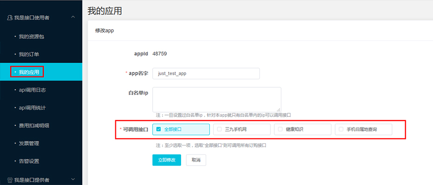The width and height of the screenshot is (433, 185).
Task: Click the 立即修改 button
Action: pos(167,160)
